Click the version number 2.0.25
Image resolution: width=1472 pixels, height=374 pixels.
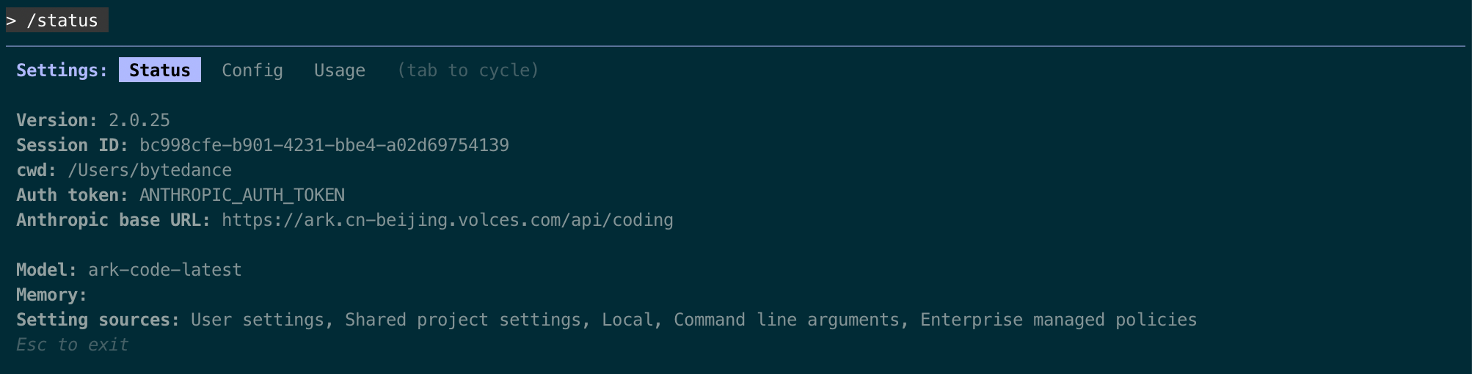tap(139, 120)
